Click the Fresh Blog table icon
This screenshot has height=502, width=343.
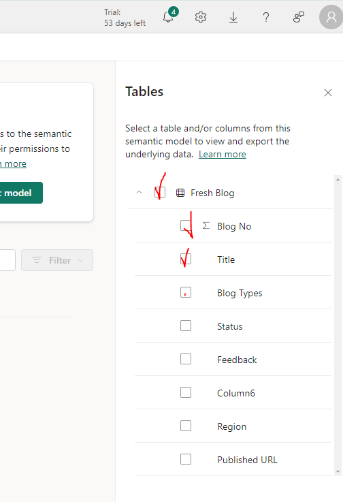[x=180, y=193]
